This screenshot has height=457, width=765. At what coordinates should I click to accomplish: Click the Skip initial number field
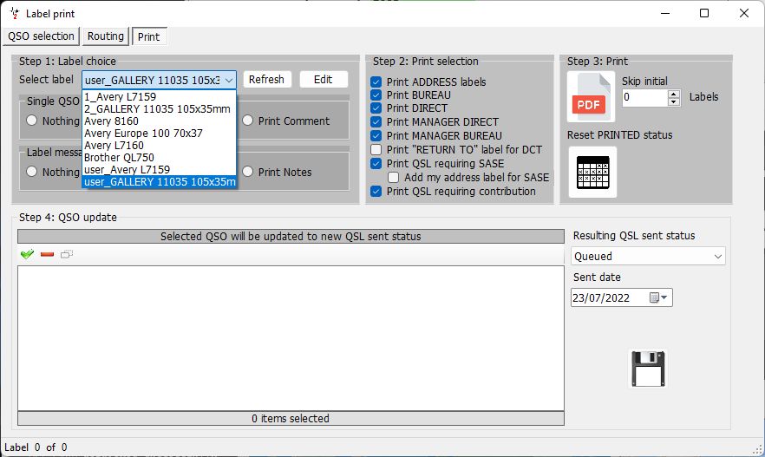[x=644, y=97]
